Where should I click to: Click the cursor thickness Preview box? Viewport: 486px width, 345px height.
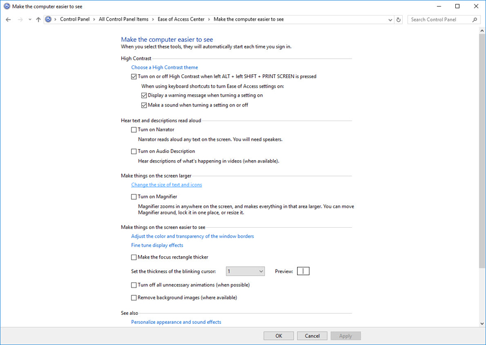pyautogui.click(x=303, y=271)
